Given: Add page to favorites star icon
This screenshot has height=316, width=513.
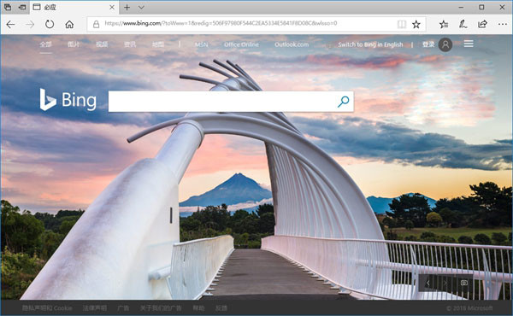Looking at the screenshot, I should 416,24.
